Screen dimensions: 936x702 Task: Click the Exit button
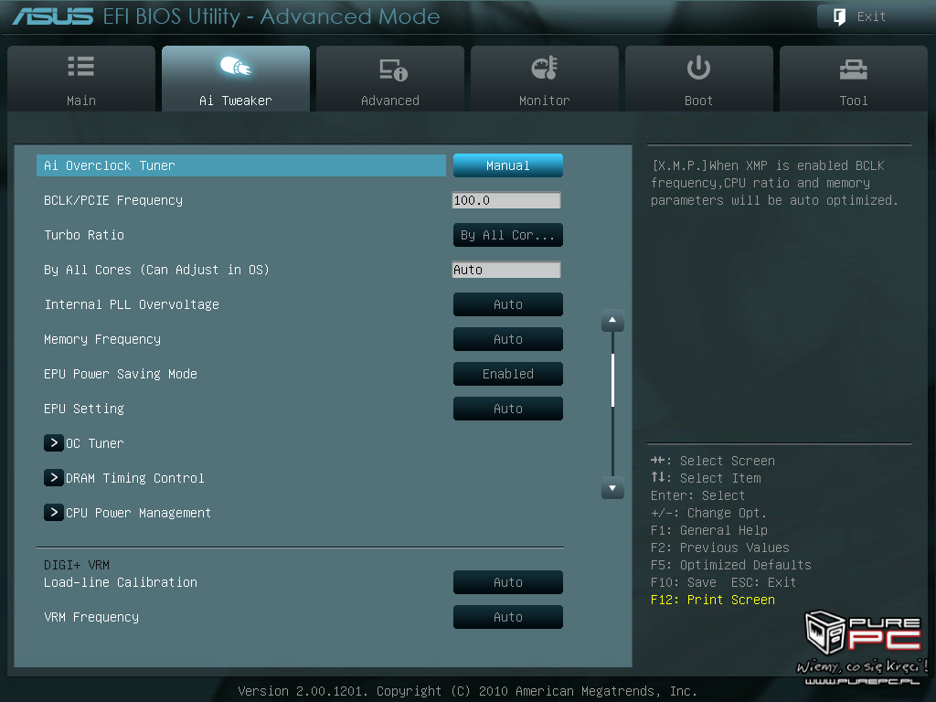click(871, 16)
